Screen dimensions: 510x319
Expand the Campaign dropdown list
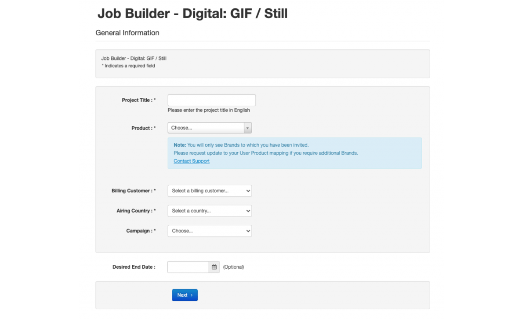[210, 231]
